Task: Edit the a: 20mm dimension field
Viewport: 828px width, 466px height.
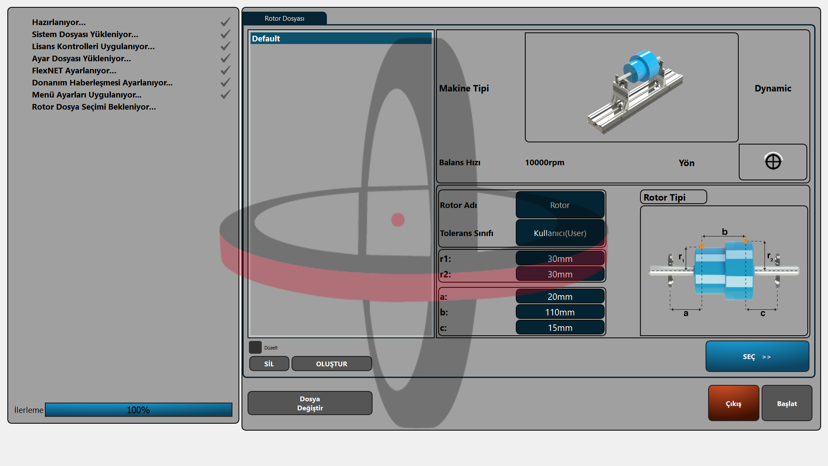Action: pyautogui.click(x=560, y=296)
